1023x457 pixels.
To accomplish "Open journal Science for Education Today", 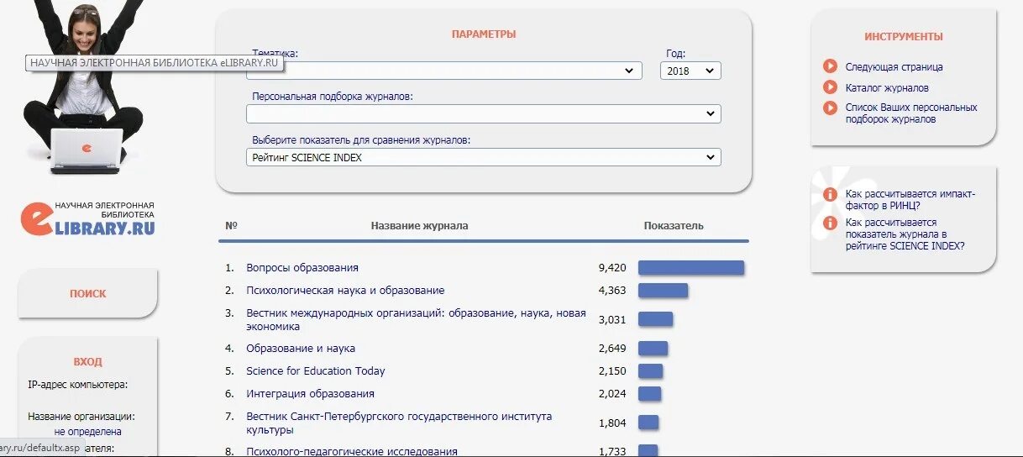I will click(315, 371).
